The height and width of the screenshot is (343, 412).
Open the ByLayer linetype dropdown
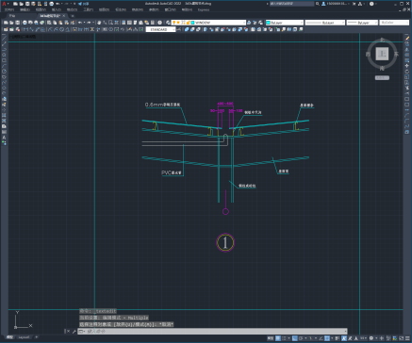[325, 23]
